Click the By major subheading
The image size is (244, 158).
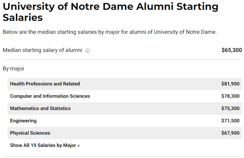click(x=14, y=69)
